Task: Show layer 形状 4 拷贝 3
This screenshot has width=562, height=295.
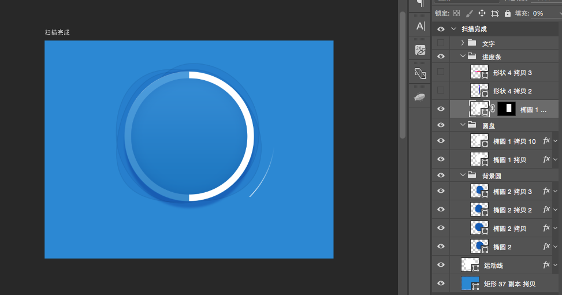Action: (x=441, y=72)
